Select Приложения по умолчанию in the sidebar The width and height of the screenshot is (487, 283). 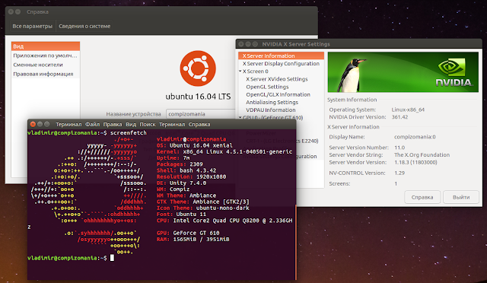[x=46, y=56]
